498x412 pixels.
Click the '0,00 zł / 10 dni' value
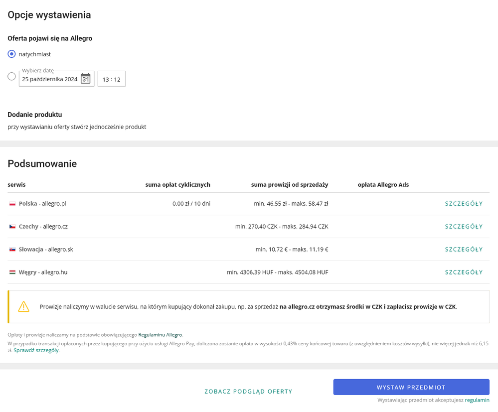click(191, 204)
